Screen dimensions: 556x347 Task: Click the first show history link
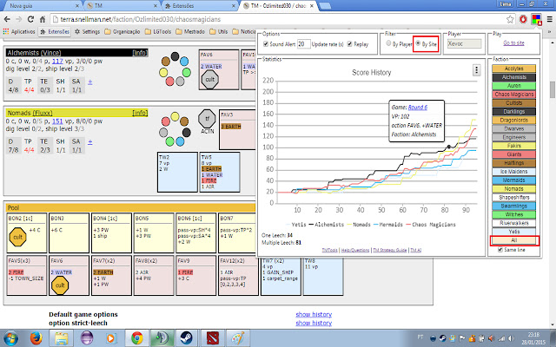314,314
